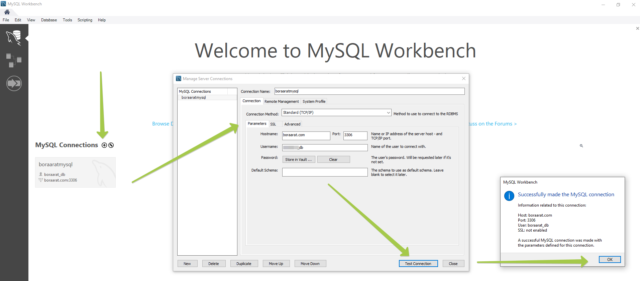Click the 'SSL: not enabled' text
Image resolution: width=640 pixels, height=281 pixels.
tap(533, 230)
